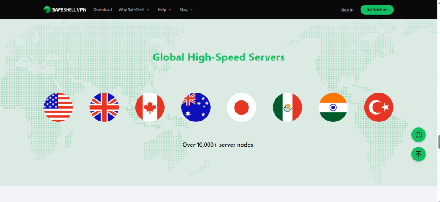The width and height of the screenshot is (440, 202).
Task: Open the Blog dropdown menu
Action: pyautogui.click(x=186, y=9)
